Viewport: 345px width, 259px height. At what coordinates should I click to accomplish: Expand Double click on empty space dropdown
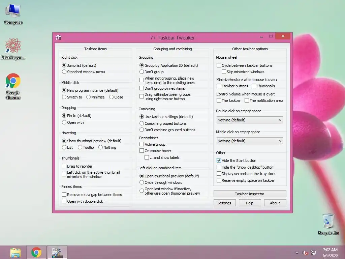pyautogui.click(x=250, y=120)
